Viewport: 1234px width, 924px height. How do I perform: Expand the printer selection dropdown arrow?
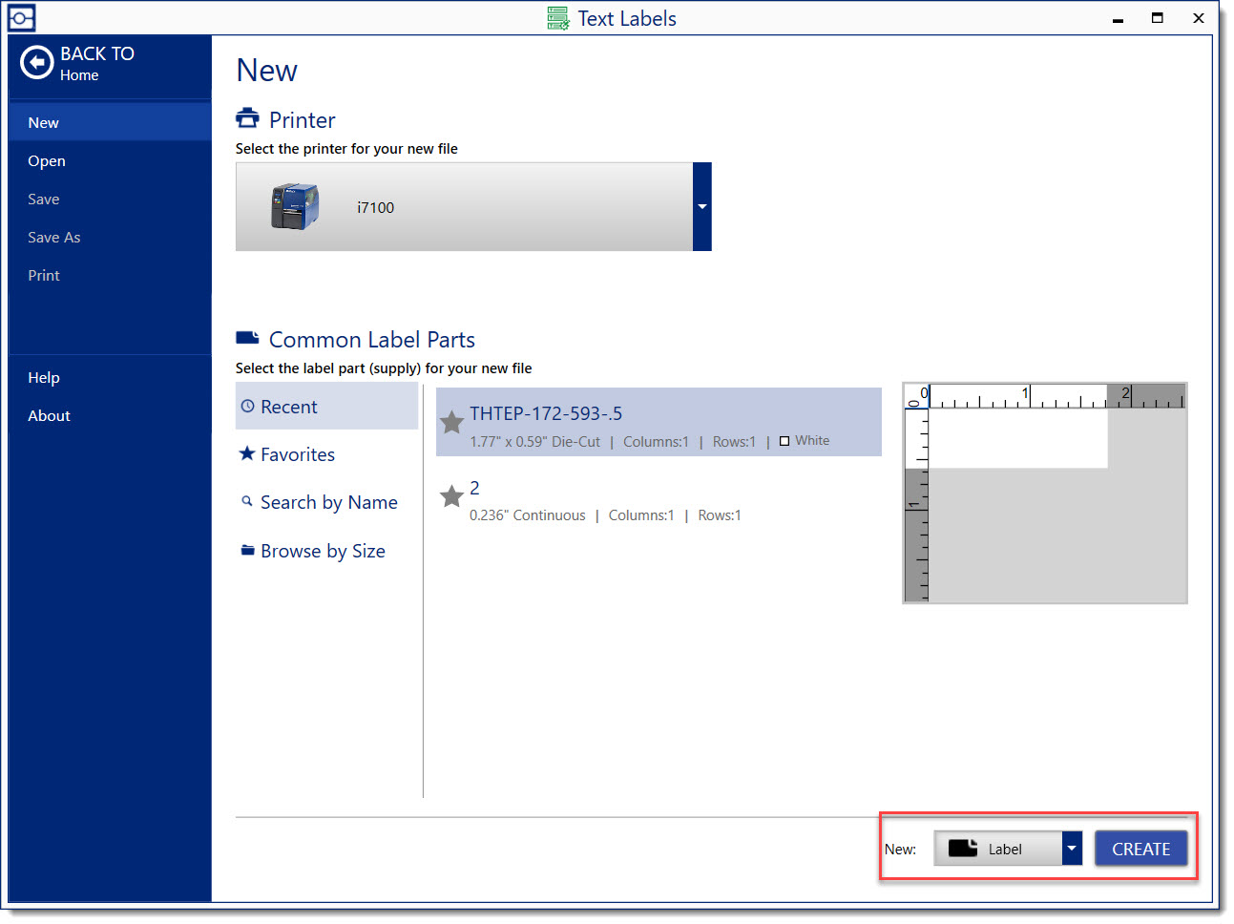click(x=702, y=207)
